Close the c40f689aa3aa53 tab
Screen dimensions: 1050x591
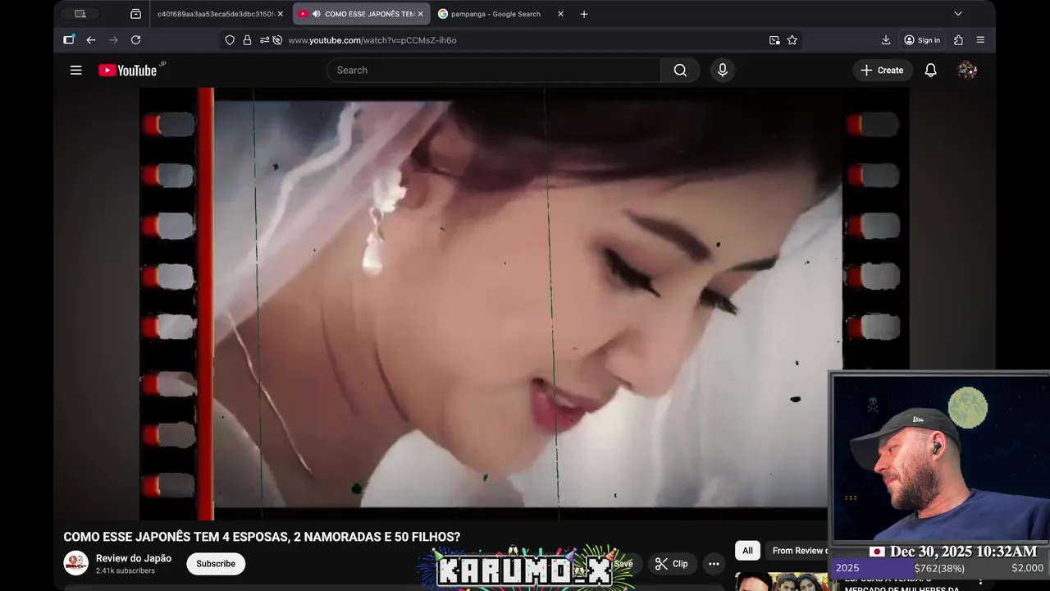click(280, 14)
